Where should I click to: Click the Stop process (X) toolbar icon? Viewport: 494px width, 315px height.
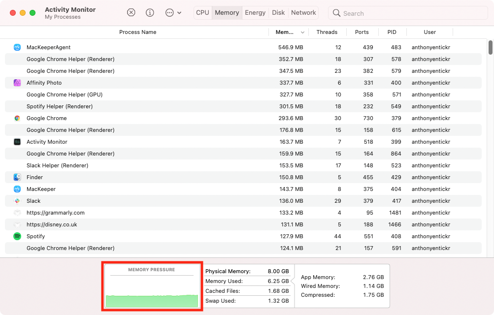[x=131, y=13]
